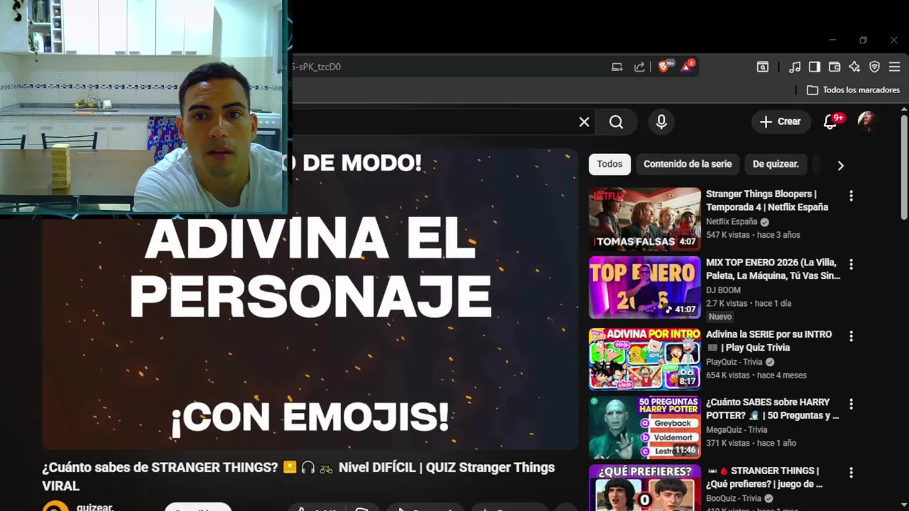This screenshot has width=909, height=511.
Task: Click the tab search icon in the toolbar
Action: coord(762,67)
